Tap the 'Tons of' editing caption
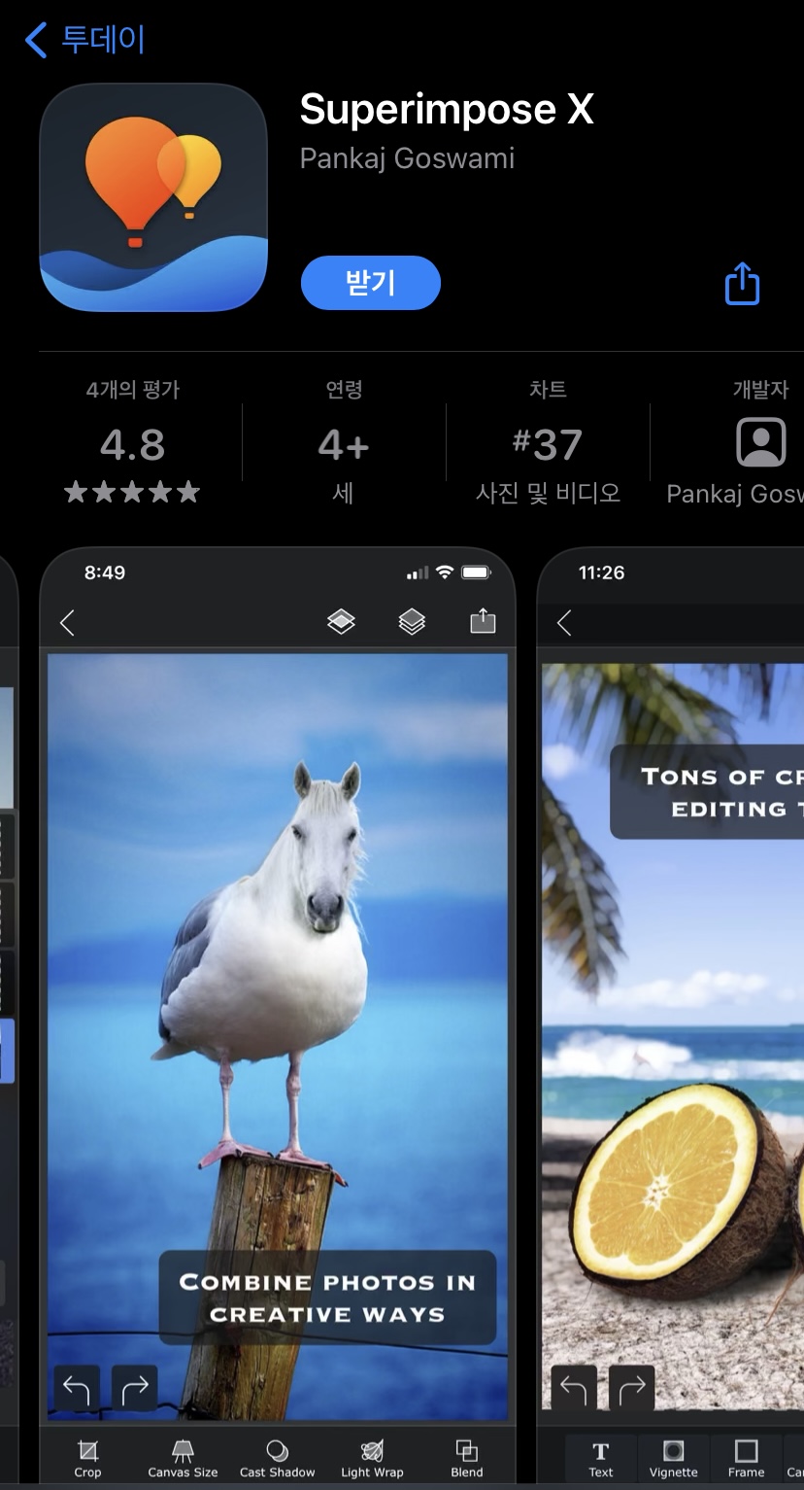Image resolution: width=804 pixels, height=1490 pixels. [707, 792]
